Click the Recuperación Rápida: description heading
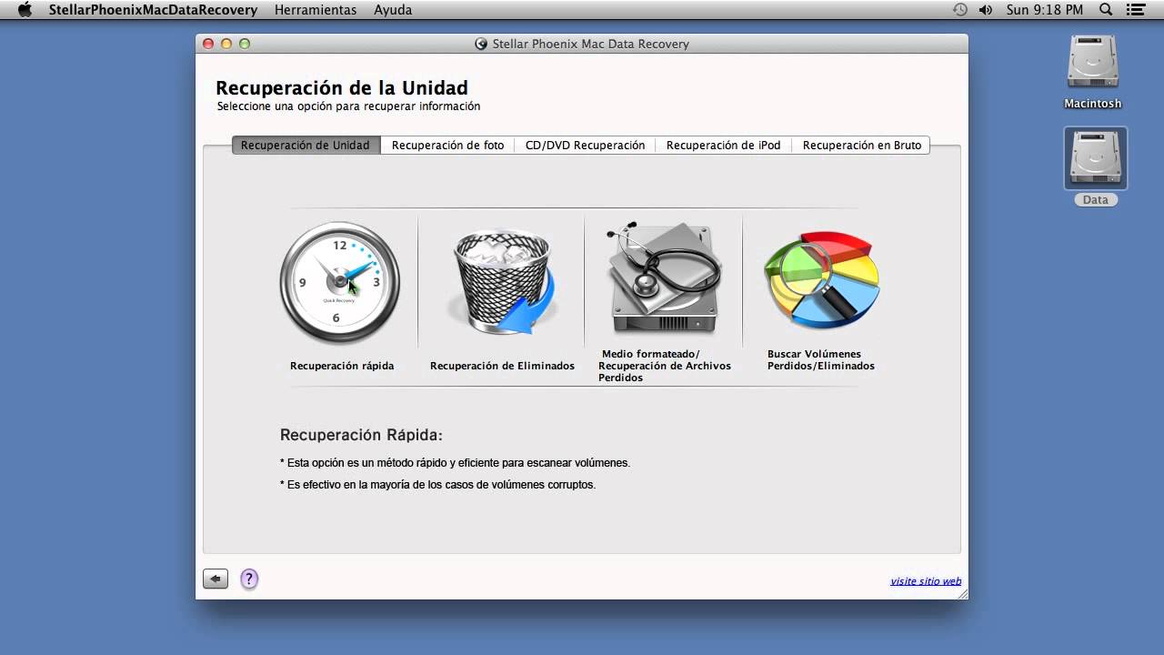1164x655 pixels. pyautogui.click(x=361, y=435)
